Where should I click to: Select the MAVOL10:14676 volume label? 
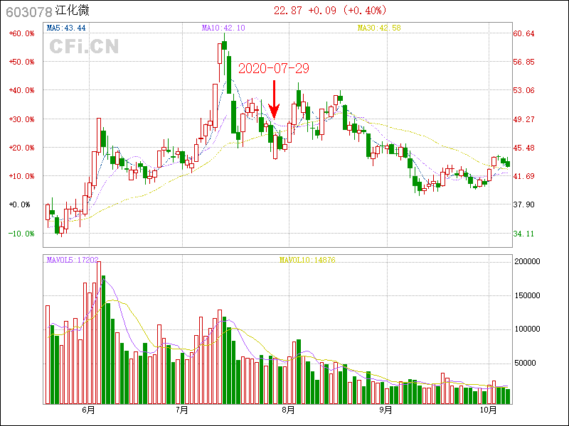[307, 261]
